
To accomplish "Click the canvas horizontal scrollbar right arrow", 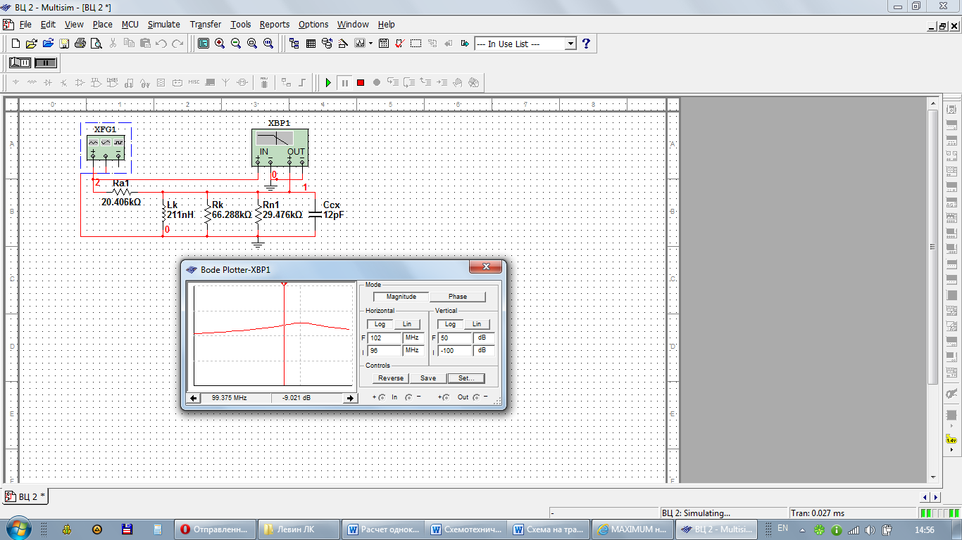I will pyautogui.click(x=935, y=496).
